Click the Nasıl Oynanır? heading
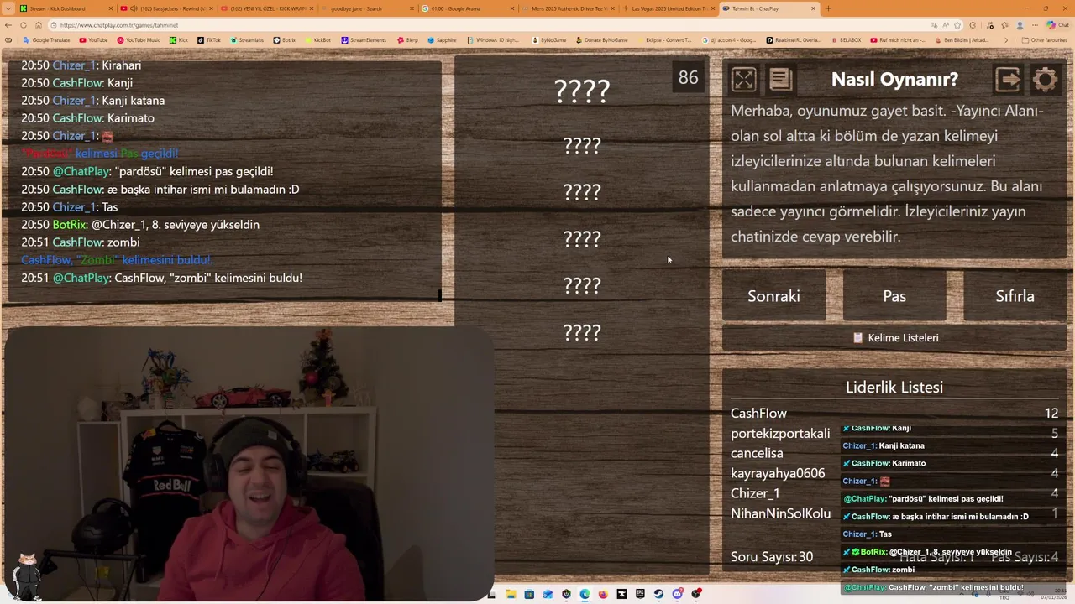 (x=894, y=80)
